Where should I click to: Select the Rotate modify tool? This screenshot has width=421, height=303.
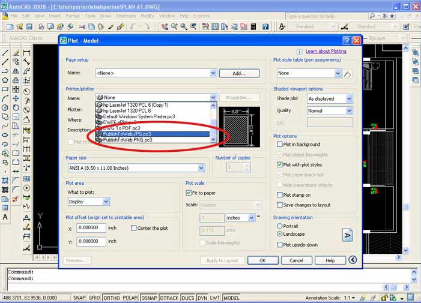16,107
